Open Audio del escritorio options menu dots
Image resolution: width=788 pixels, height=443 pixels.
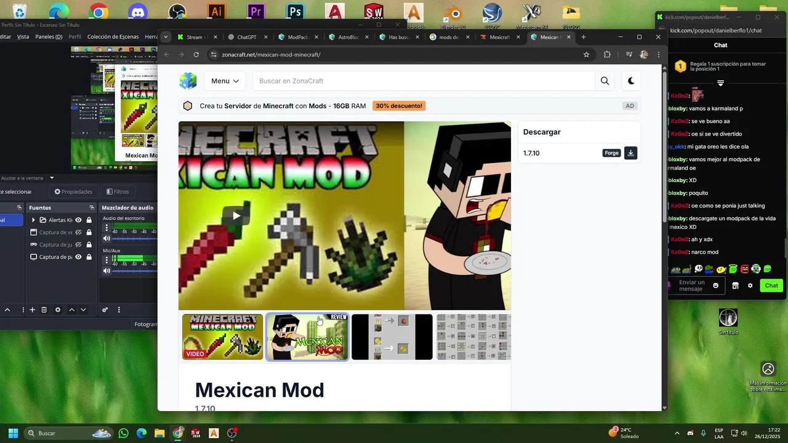click(x=107, y=228)
